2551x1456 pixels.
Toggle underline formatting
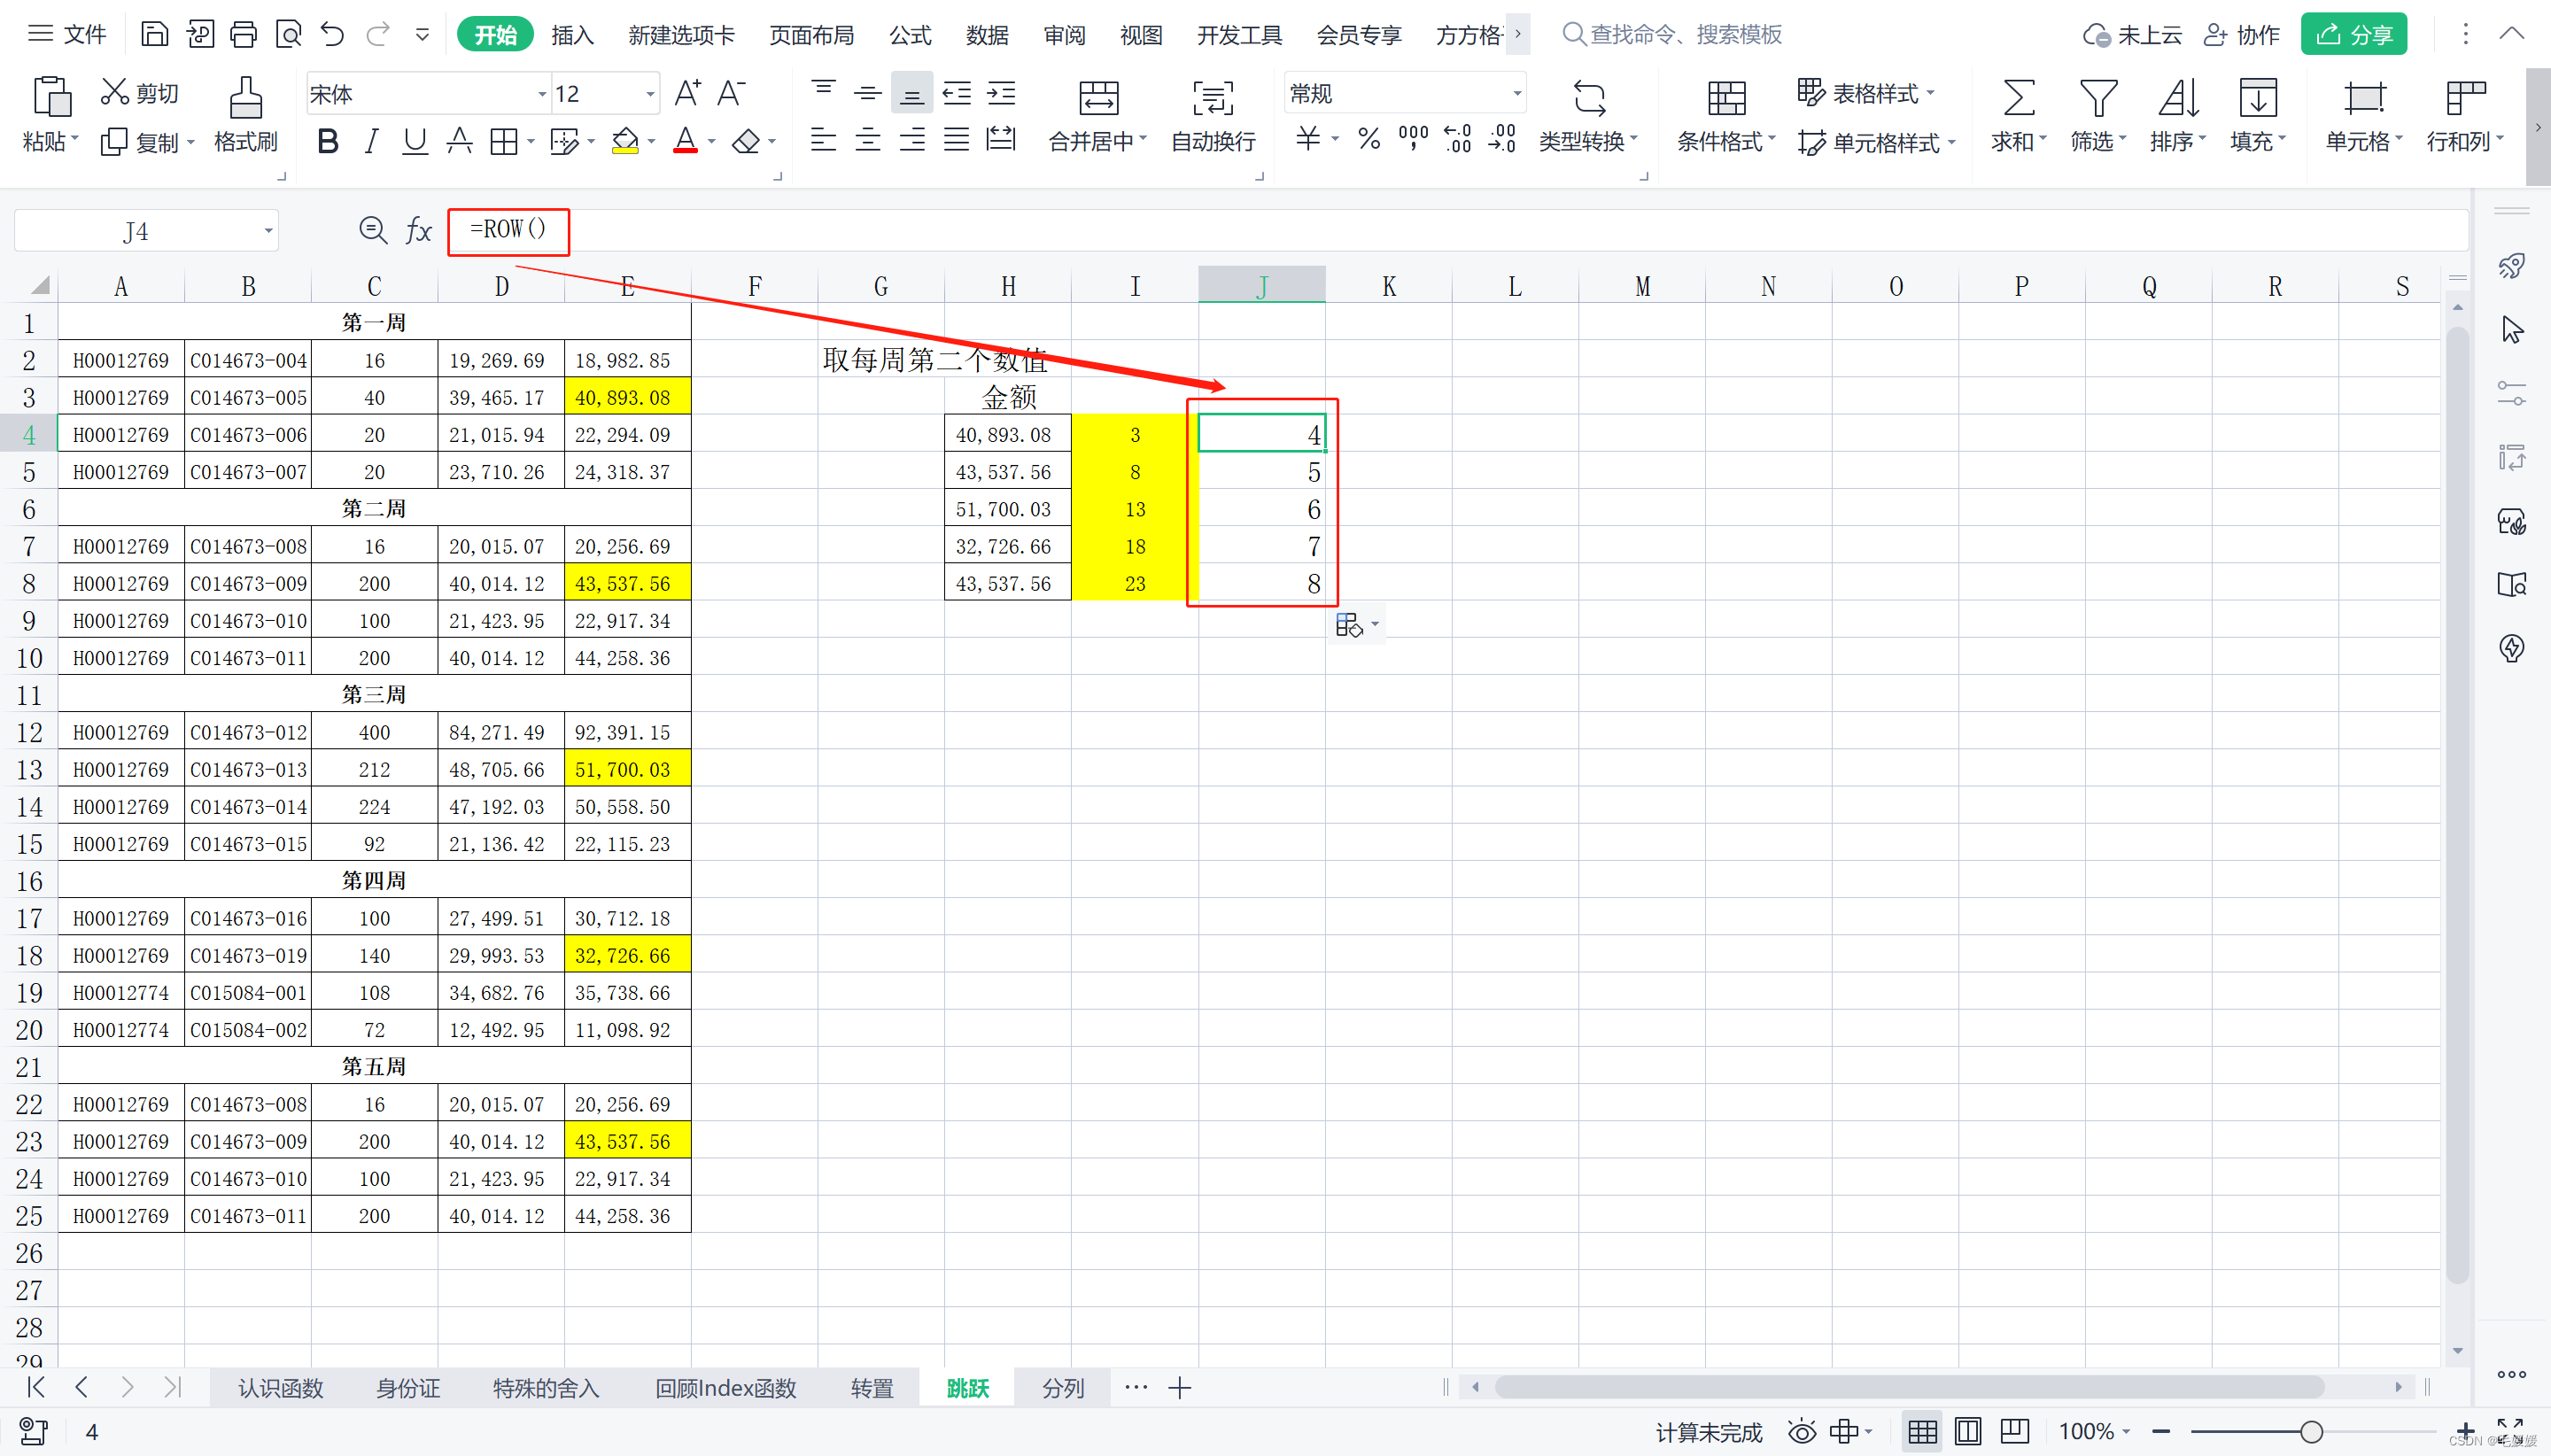tap(414, 141)
